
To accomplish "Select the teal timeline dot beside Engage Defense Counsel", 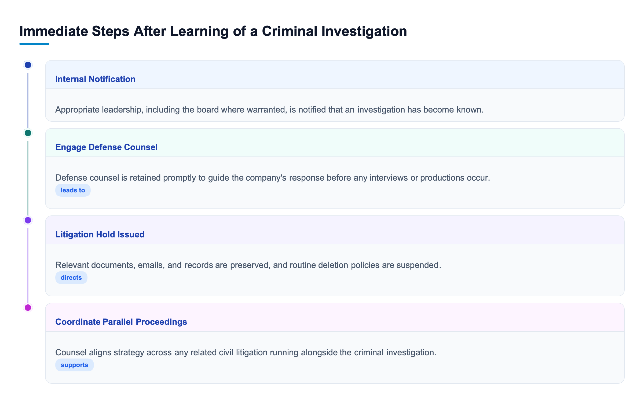I will (x=28, y=133).
